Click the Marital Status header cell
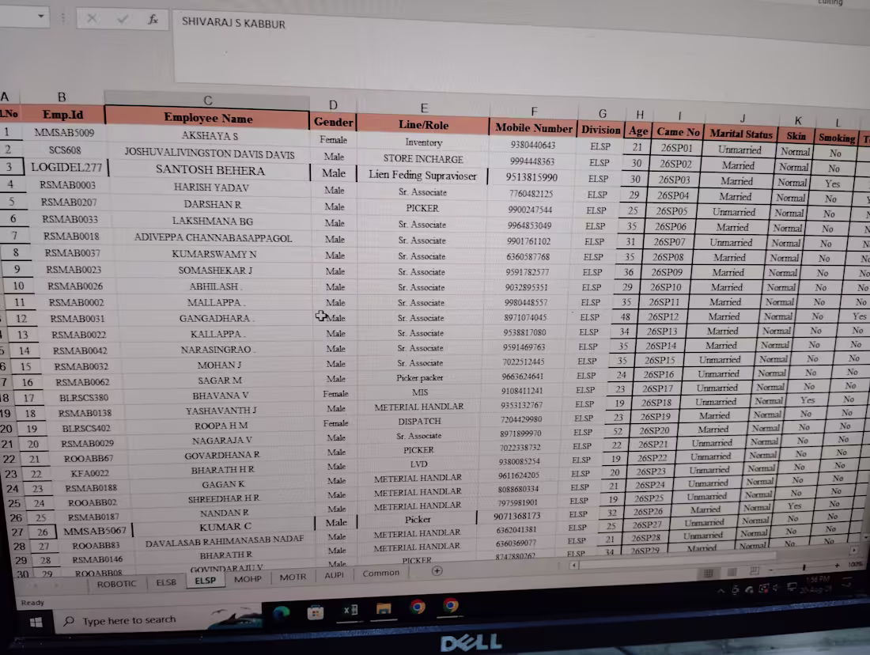The height and width of the screenshot is (655, 870). (x=741, y=133)
